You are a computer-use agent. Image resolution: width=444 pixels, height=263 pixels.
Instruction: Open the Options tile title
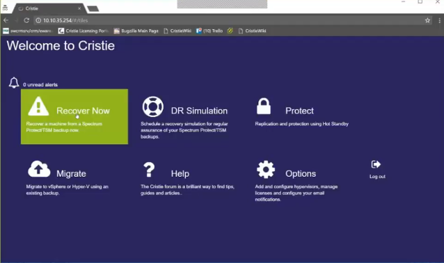tap(301, 173)
